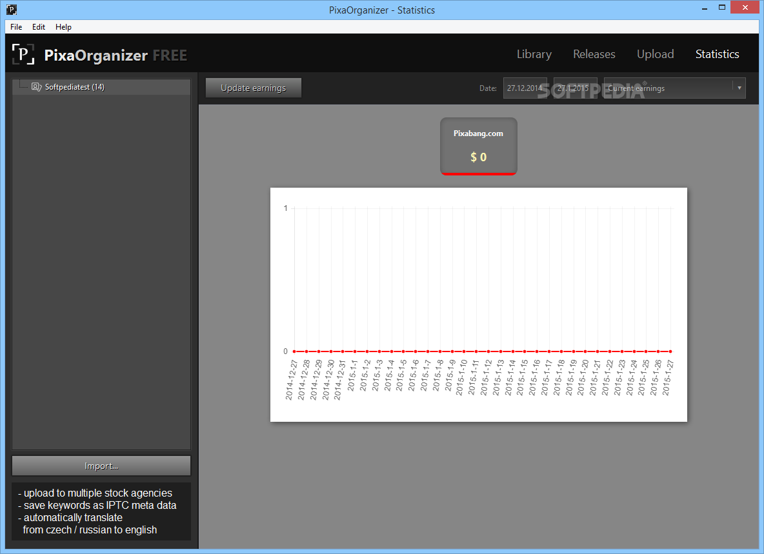This screenshot has height=554, width=764.
Task: Close the PixaOrganizer window
Action: 745,7
